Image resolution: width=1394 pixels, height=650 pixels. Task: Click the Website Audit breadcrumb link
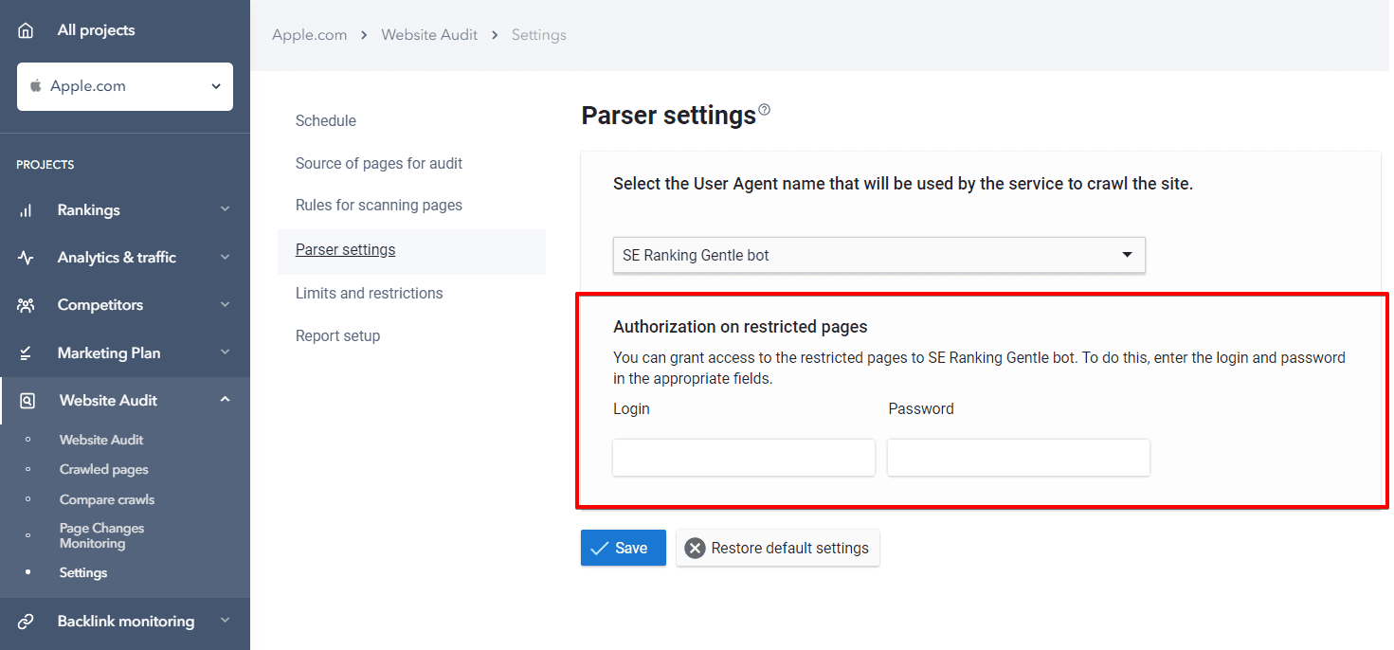[429, 35]
